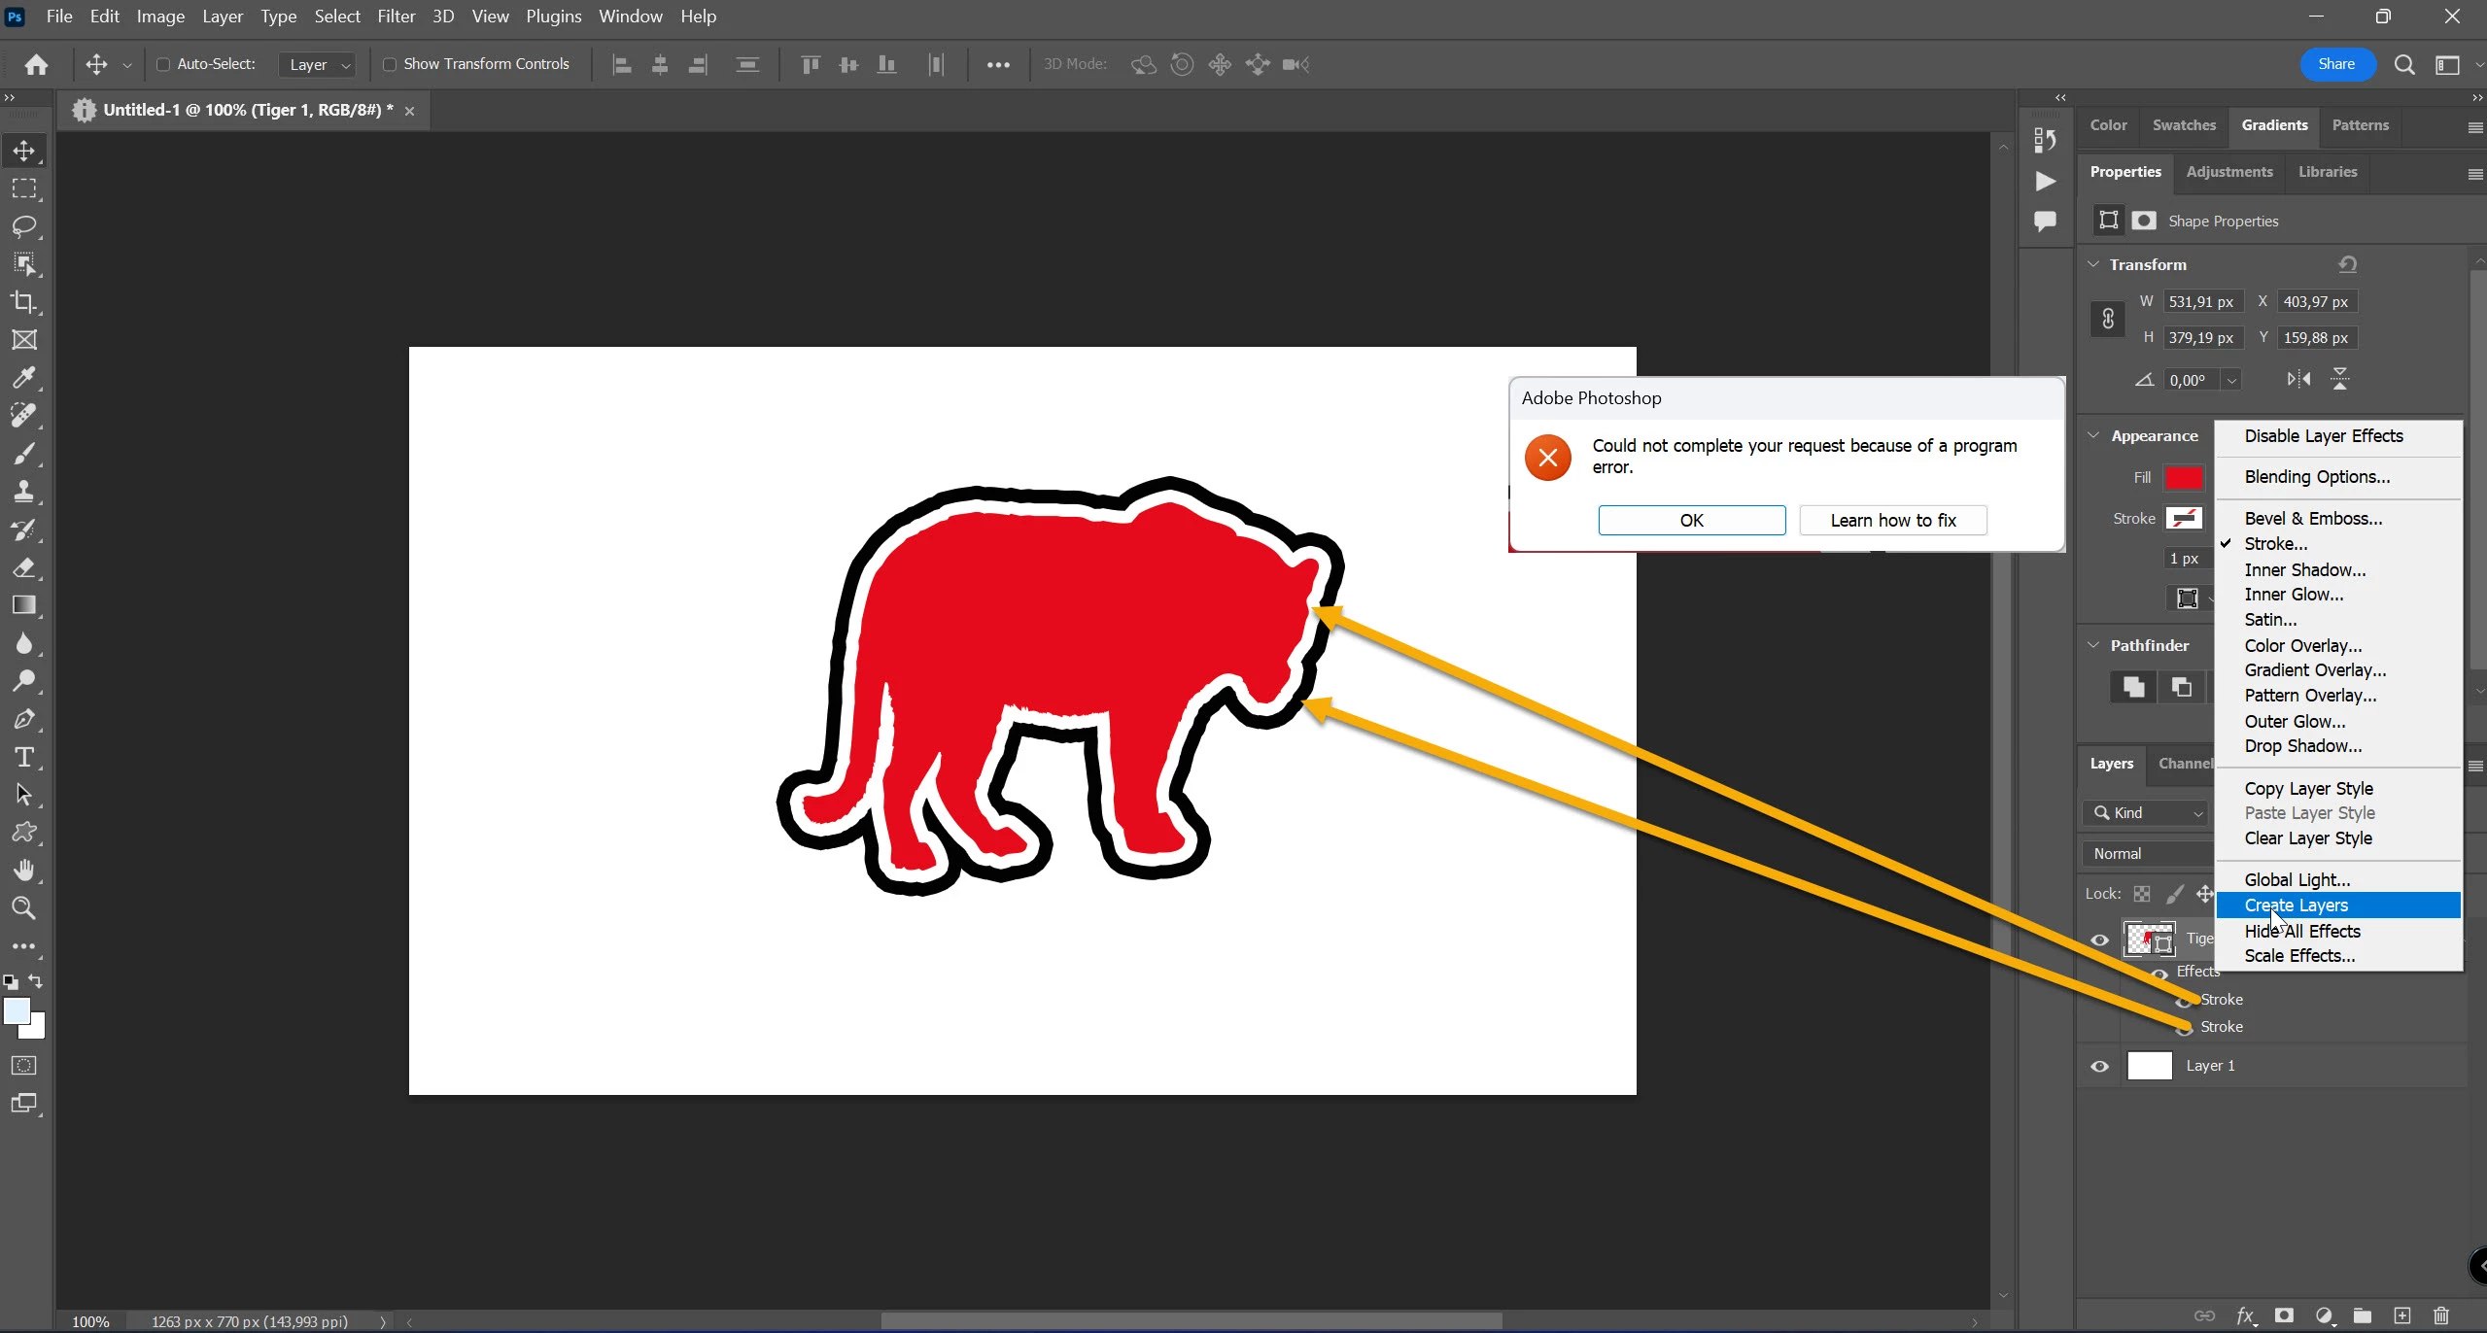Check Show Transform Controls
Image resolution: width=2487 pixels, height=1333 pixels.
(390, 64)
